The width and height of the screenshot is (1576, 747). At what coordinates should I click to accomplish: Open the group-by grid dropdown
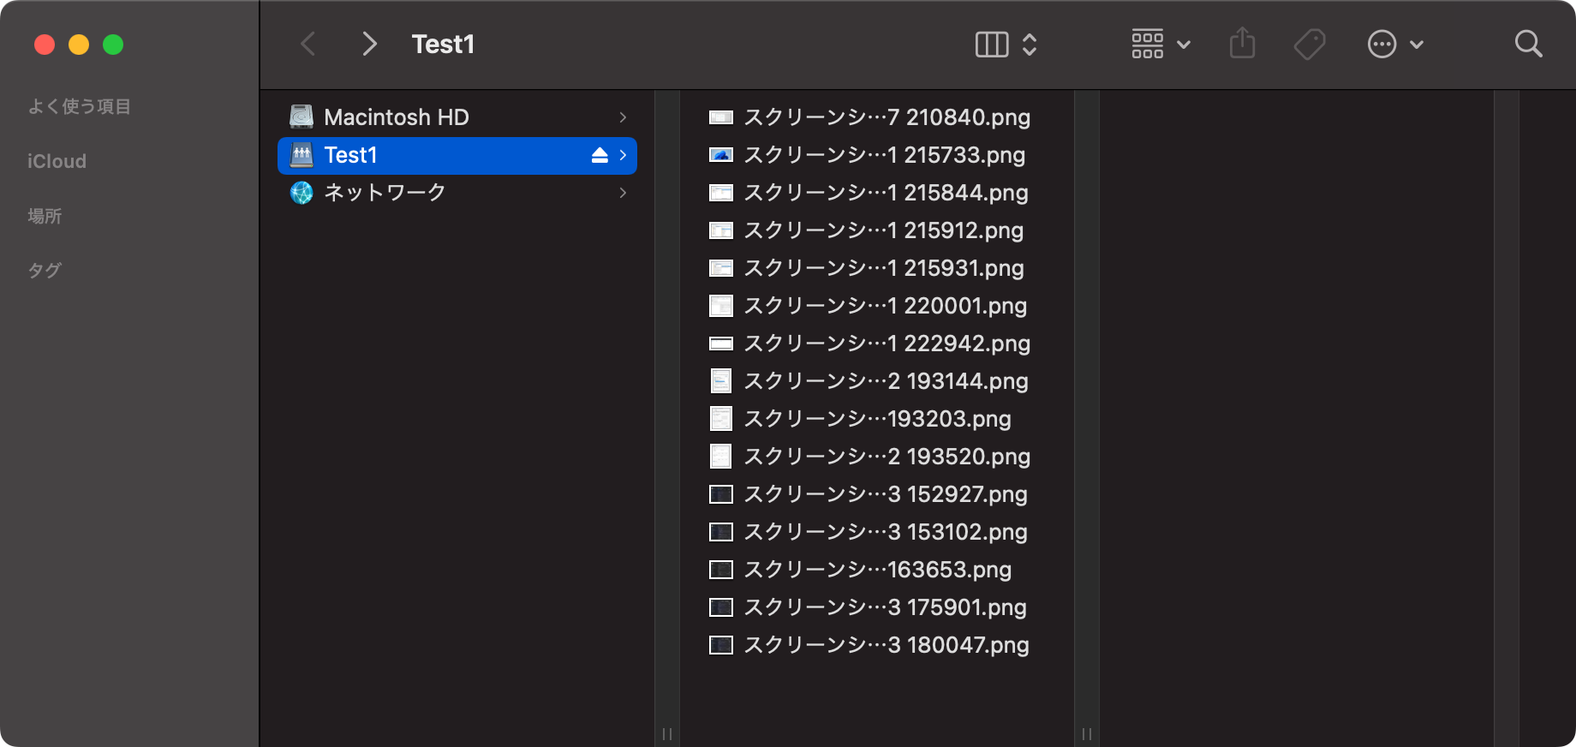tap(1161, 44)
